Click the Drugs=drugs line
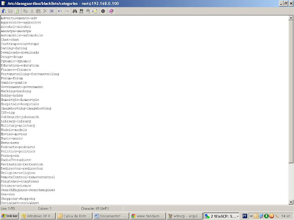 point(12,57)
